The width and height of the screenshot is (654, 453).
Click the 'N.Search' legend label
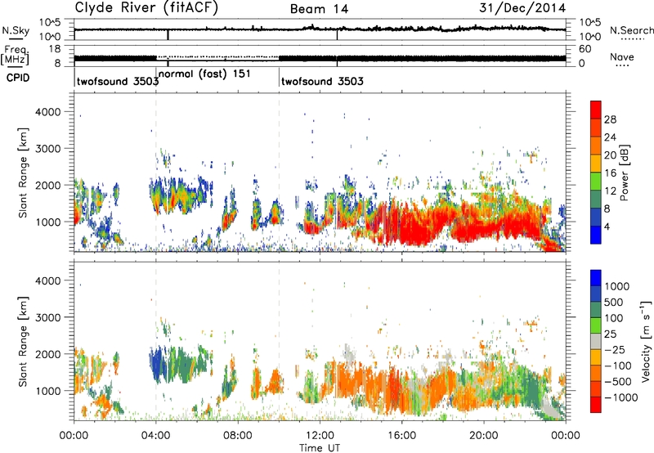(x=632, y=30)
